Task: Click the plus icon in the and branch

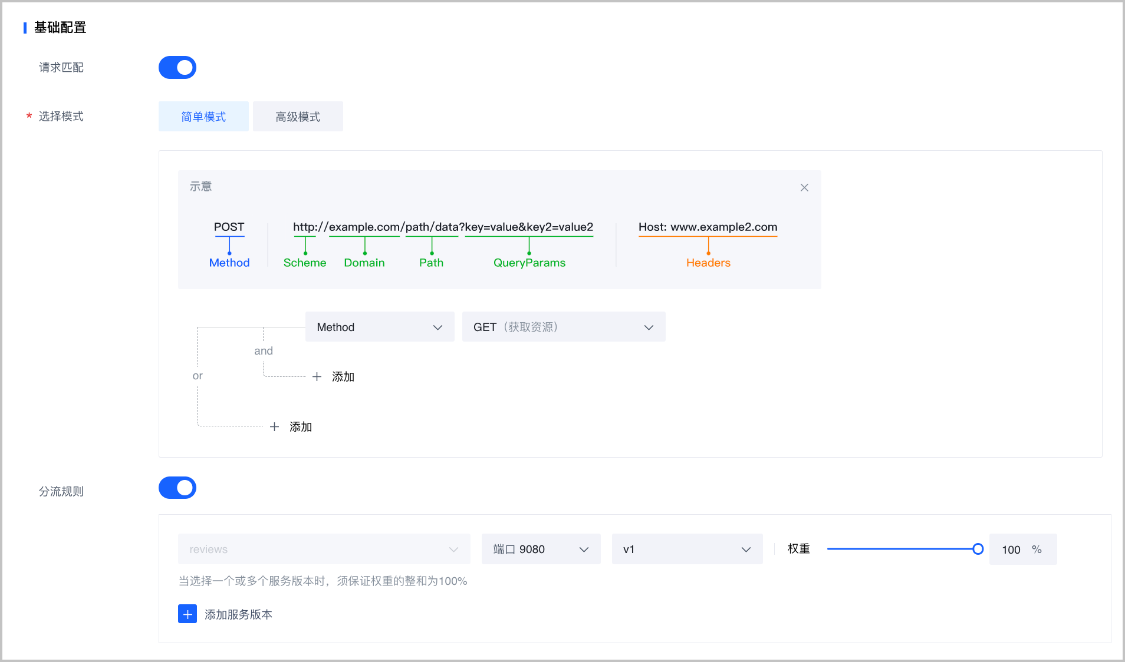Action: coord(317,376)
